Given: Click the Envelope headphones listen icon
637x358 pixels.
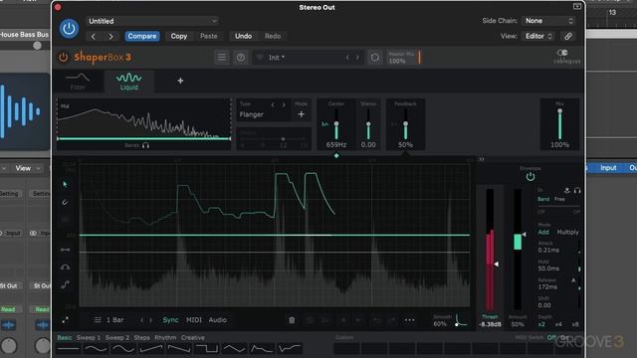Looking at the screenshot, I should click(577, 190).
